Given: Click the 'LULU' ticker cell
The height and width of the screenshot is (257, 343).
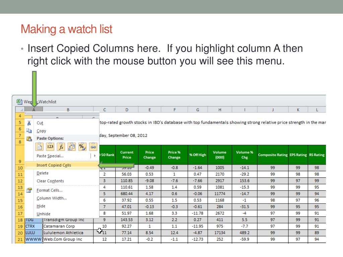Looking at the screenshot, I should click(x=33, y=233).
